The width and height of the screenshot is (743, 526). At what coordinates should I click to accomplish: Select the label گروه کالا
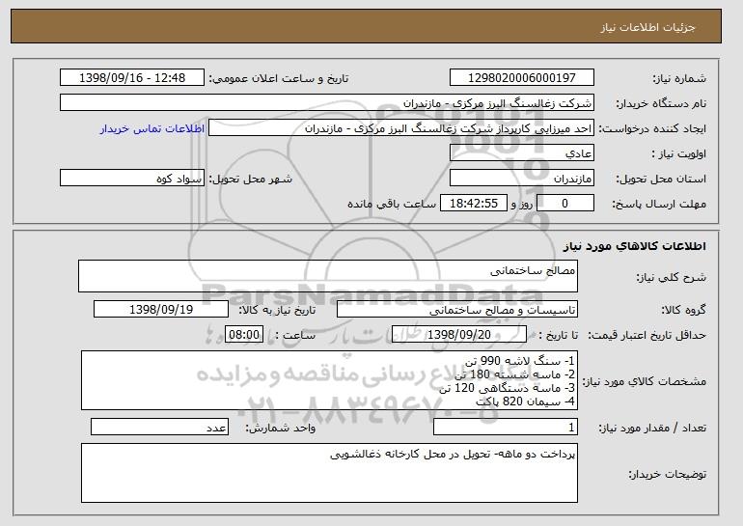pos(683,310)
